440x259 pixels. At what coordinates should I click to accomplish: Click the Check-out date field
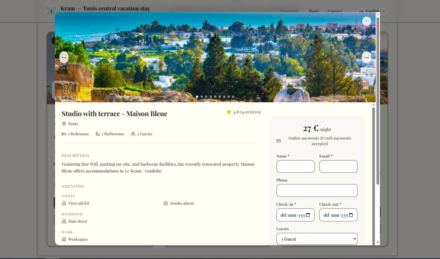338,215
